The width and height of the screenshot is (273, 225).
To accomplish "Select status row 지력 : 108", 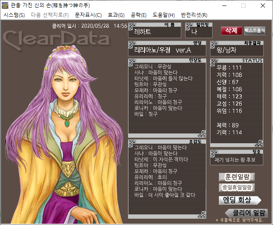I will 229,75.
